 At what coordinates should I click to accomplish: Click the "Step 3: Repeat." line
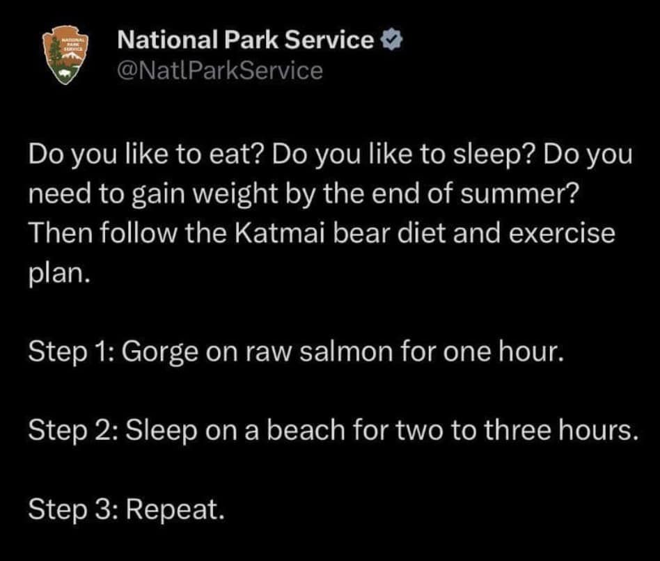pos(127,511)
